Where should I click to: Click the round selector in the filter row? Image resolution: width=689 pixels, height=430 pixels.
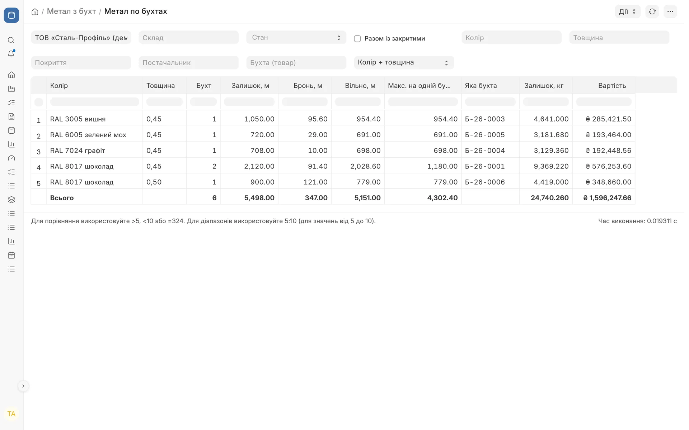click(x=39, y=102)
